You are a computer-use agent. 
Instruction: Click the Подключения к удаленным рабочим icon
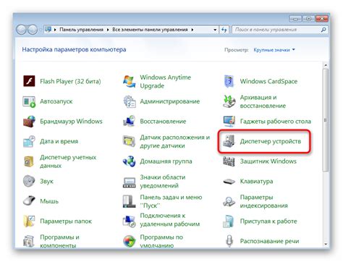(130, 221)
